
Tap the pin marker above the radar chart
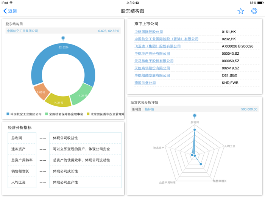click(x=195, y=116)
